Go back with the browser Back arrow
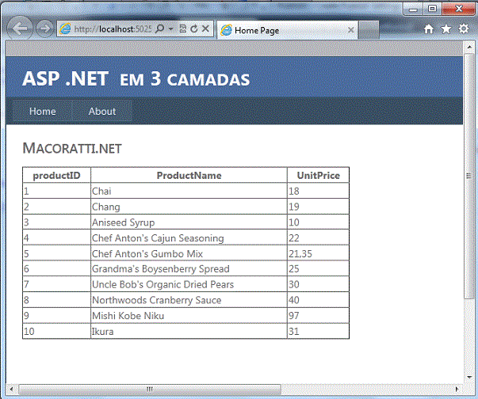The image size is (478, 399). [20, 28]
